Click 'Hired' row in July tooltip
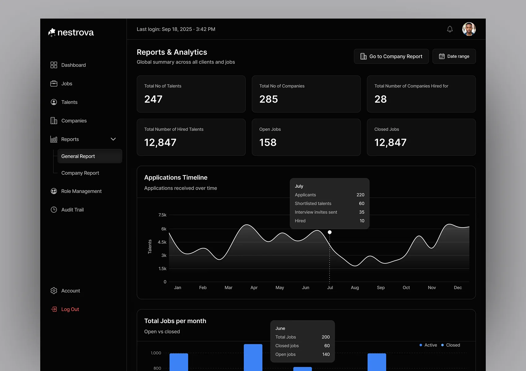This screenshot has width=526, height=371. pos(330,221)
